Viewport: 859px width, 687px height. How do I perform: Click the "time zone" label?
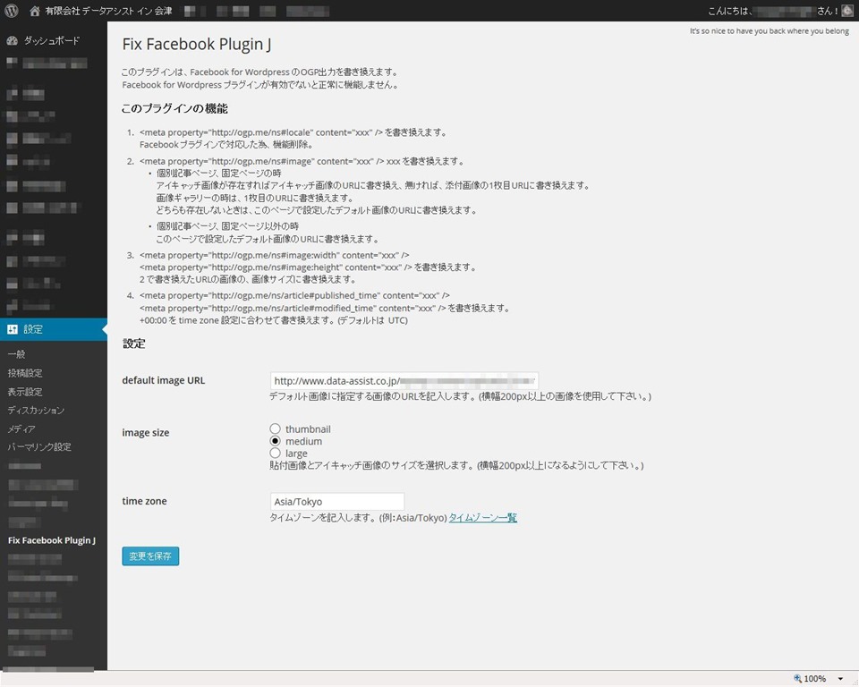pyautogui.click(x=144, y=501)
